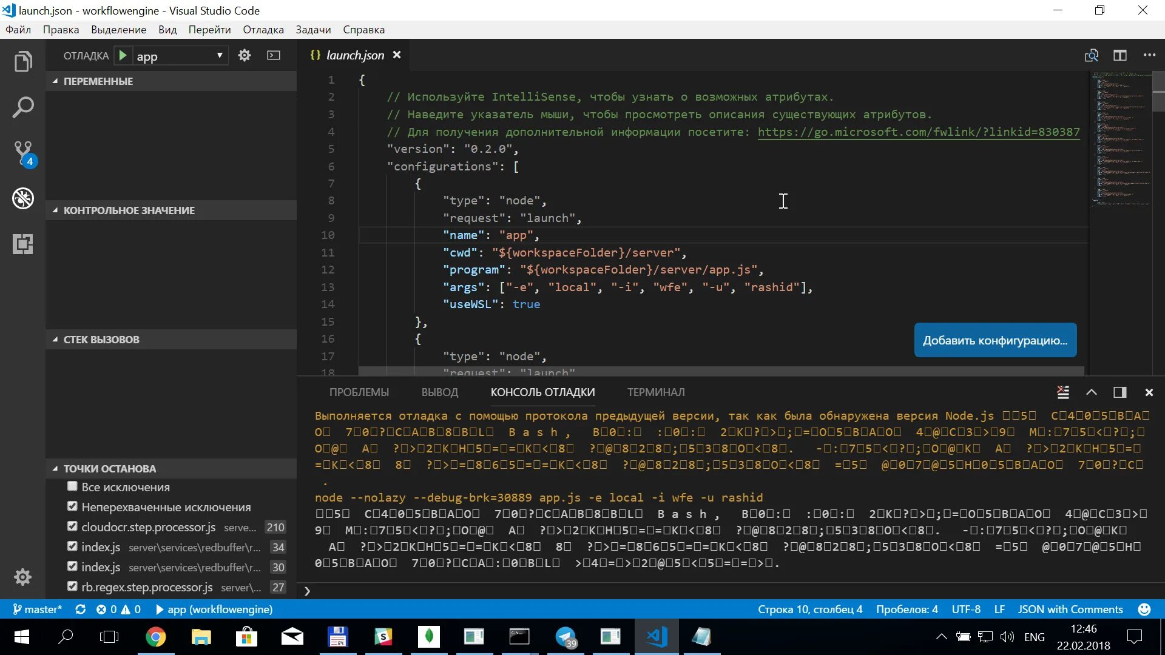Image resolution: width=1165 pixels, height=655 pixels.
Task: Send feedback via smiley icon in status bar
Action: [1144, 610]
